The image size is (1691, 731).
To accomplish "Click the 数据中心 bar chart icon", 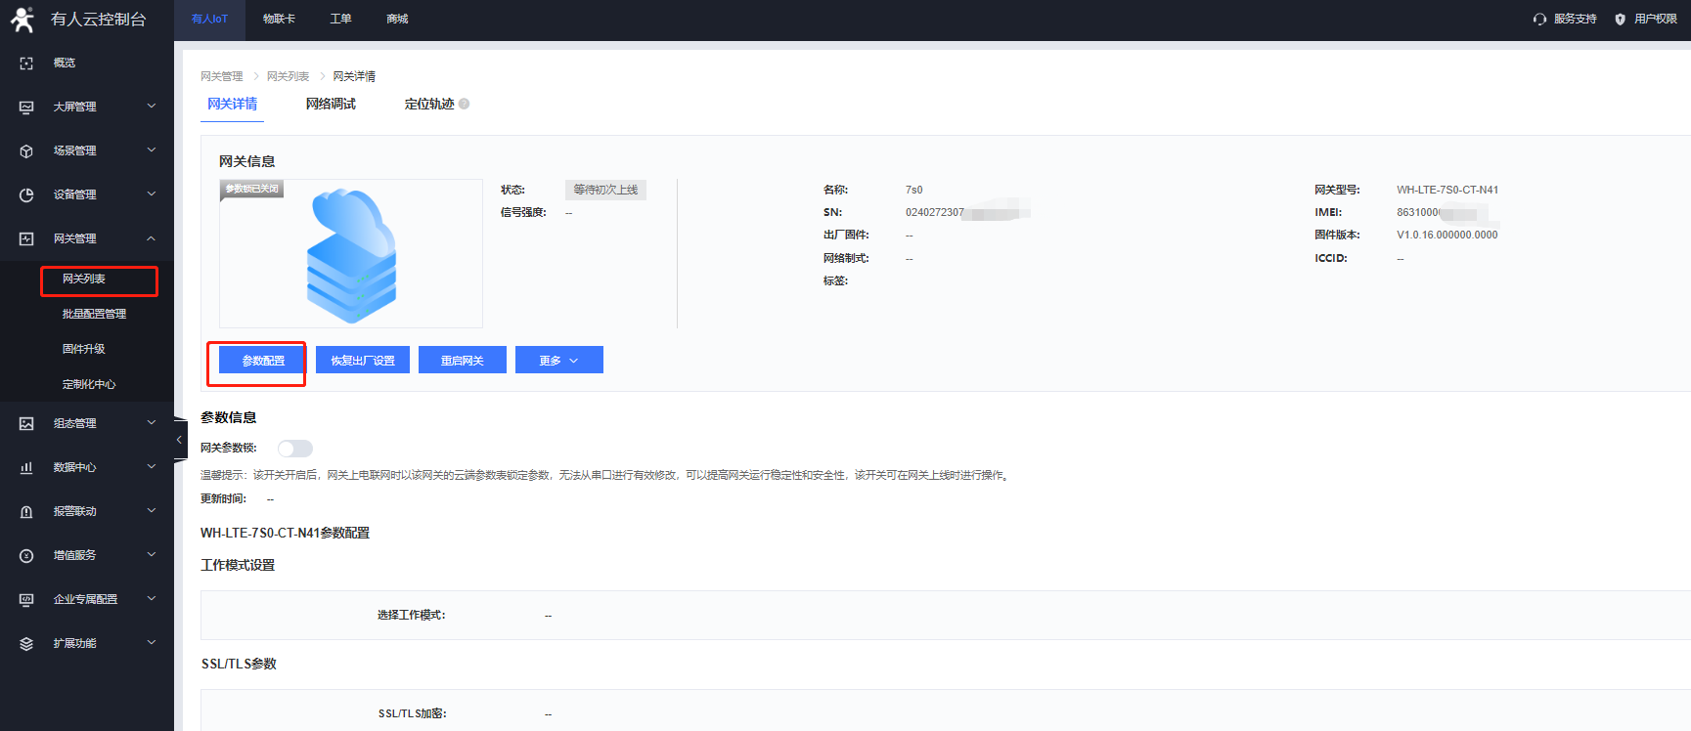I will (26, 467).
